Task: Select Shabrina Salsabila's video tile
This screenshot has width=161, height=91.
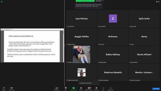Action: tap(113, 73)
